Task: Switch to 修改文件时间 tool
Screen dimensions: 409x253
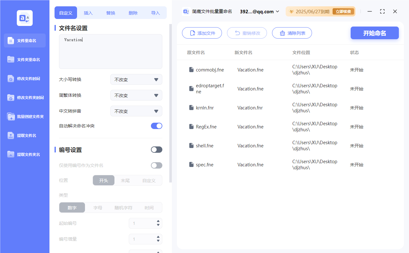Action: [x=24, y=78]
